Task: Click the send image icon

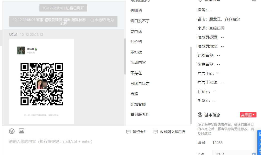Action: (22, 131)
